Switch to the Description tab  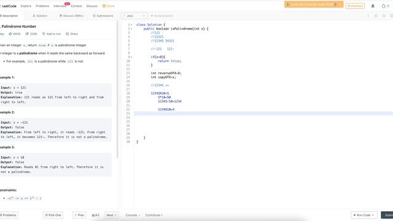[9, 16]
